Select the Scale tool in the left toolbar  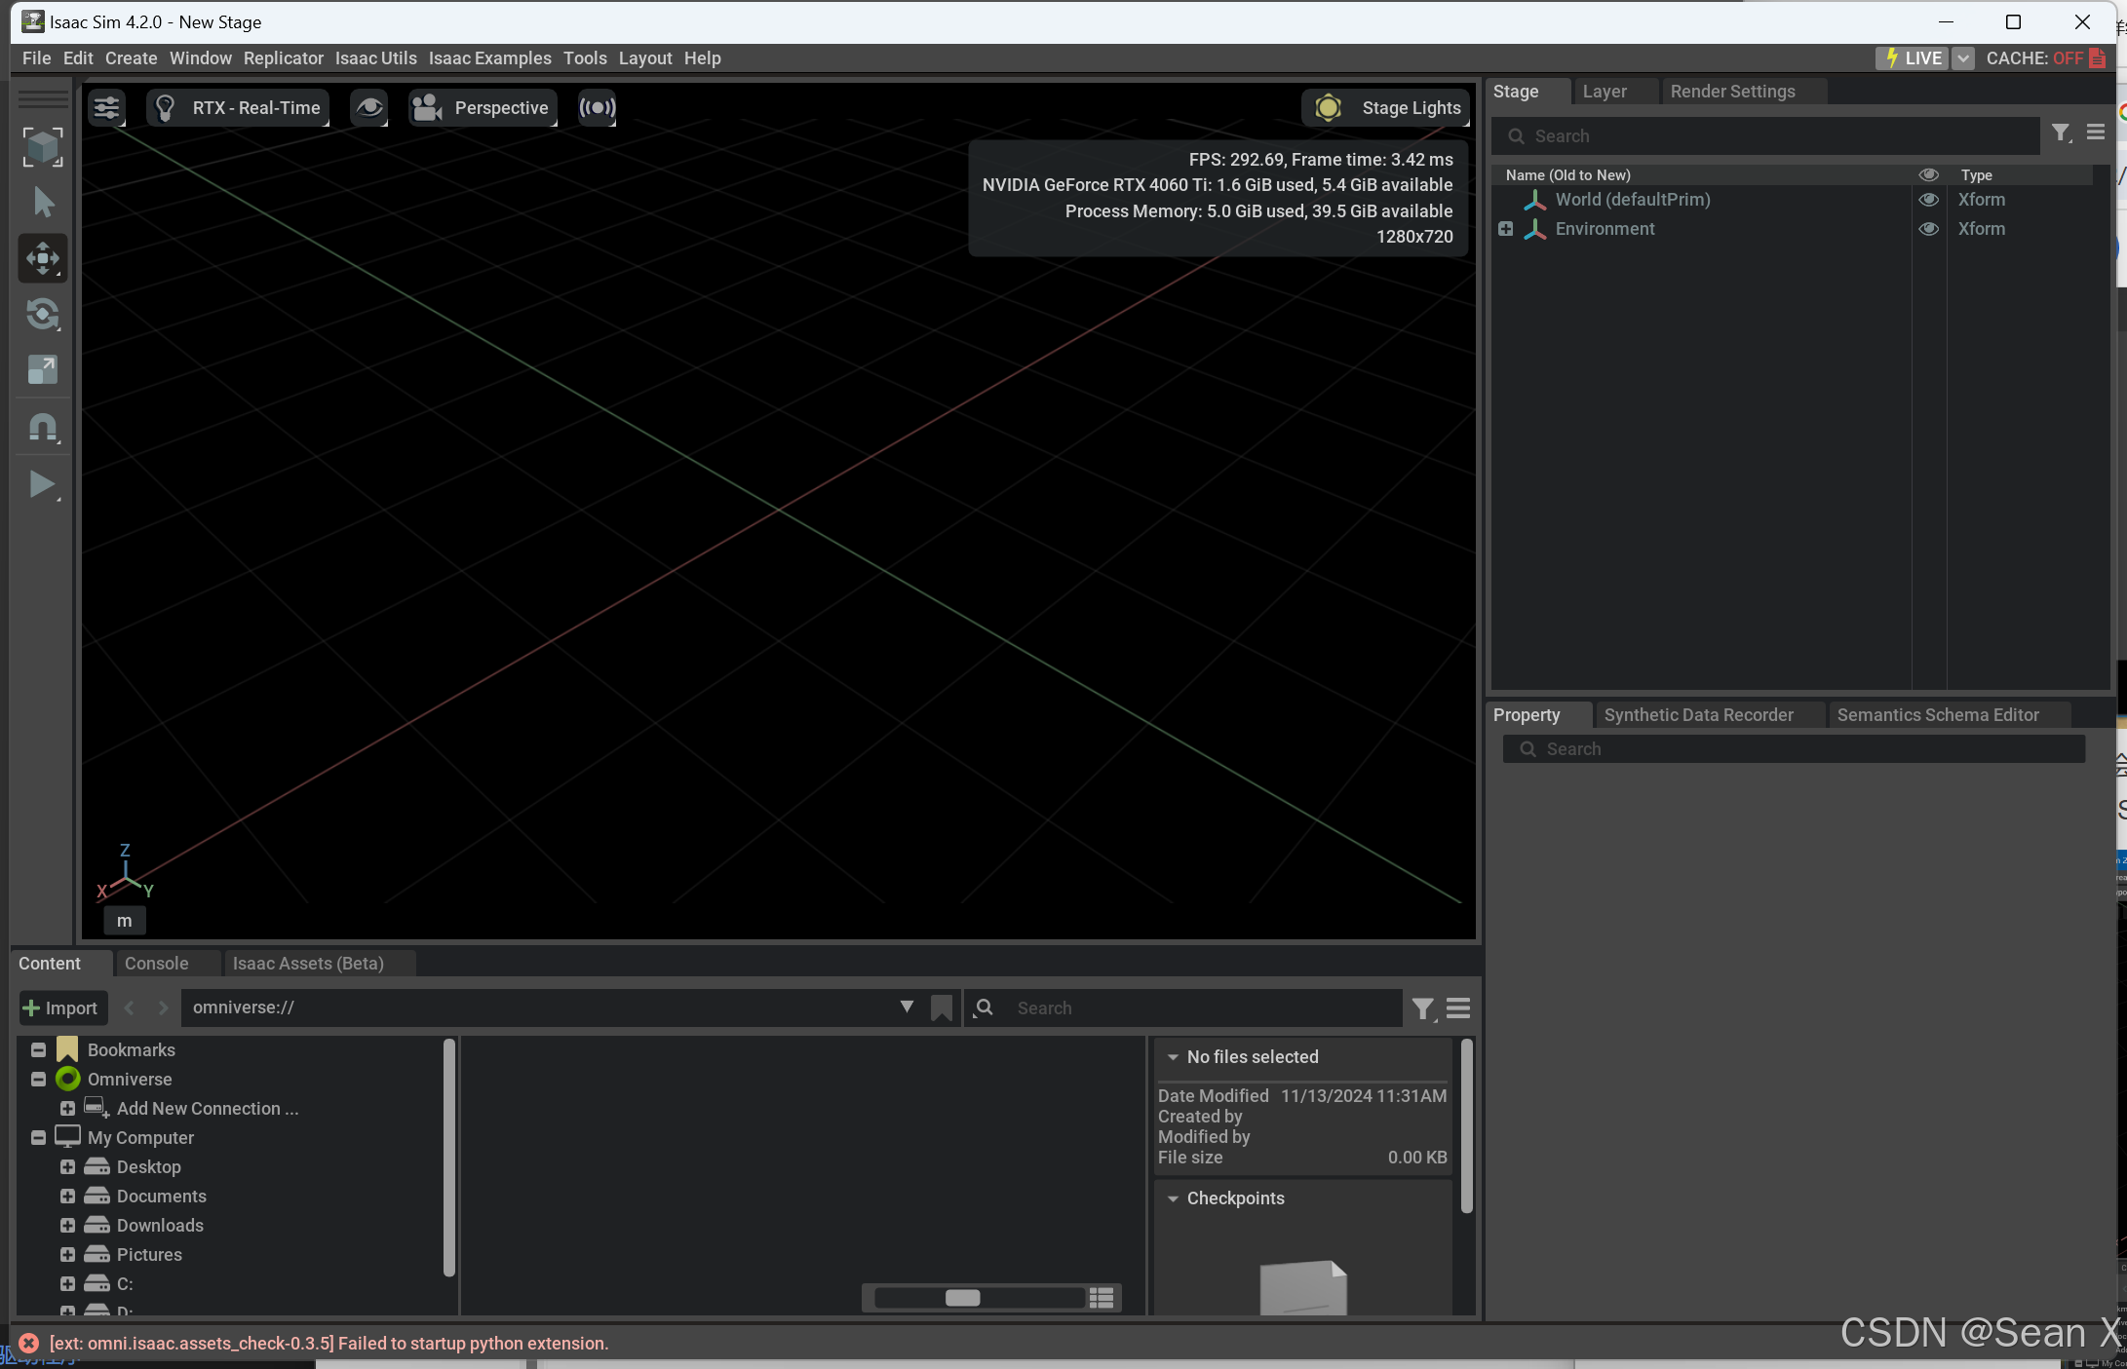tap(43, 370)
